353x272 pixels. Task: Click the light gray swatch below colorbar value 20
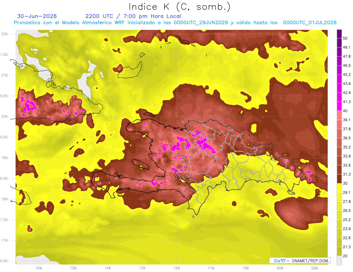[339, 260]
